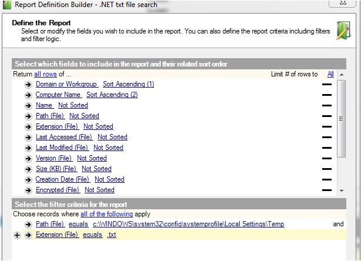The width and height of the screenshot is (361, 261).
Task: Open the Name field link
Action: pos(45,105)
